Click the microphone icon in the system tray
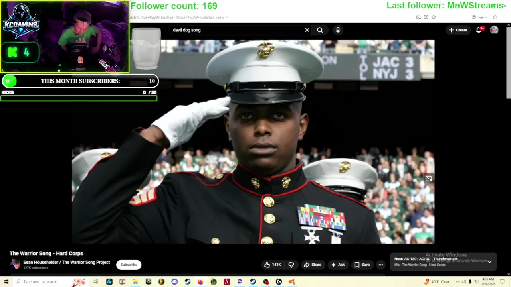The image size is (511, 287). tap(470, 282)
